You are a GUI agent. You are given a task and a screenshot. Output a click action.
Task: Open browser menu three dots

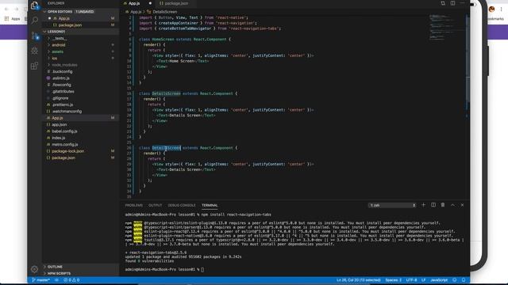click(x=501, y=9)
